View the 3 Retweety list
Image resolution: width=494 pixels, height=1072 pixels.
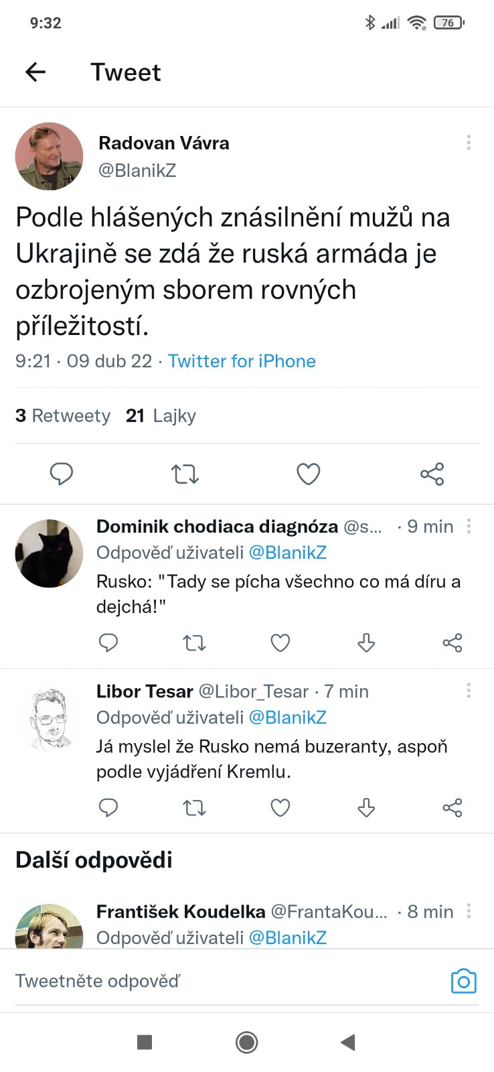tap(63, 416)
